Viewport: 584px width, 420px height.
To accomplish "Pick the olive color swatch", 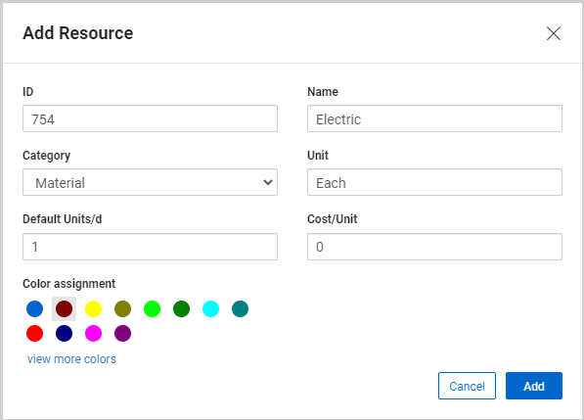I will click(x=122, y=309).
